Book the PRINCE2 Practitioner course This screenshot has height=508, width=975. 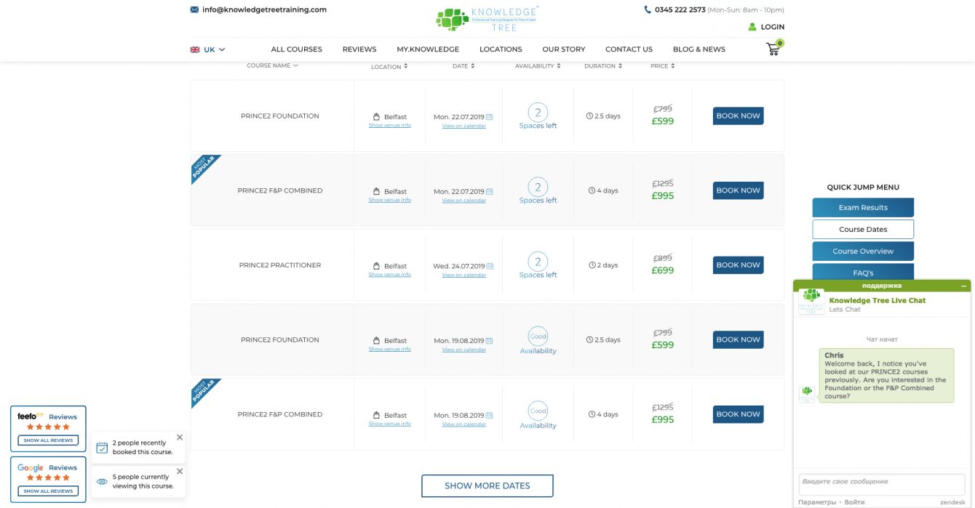(738, 265)
